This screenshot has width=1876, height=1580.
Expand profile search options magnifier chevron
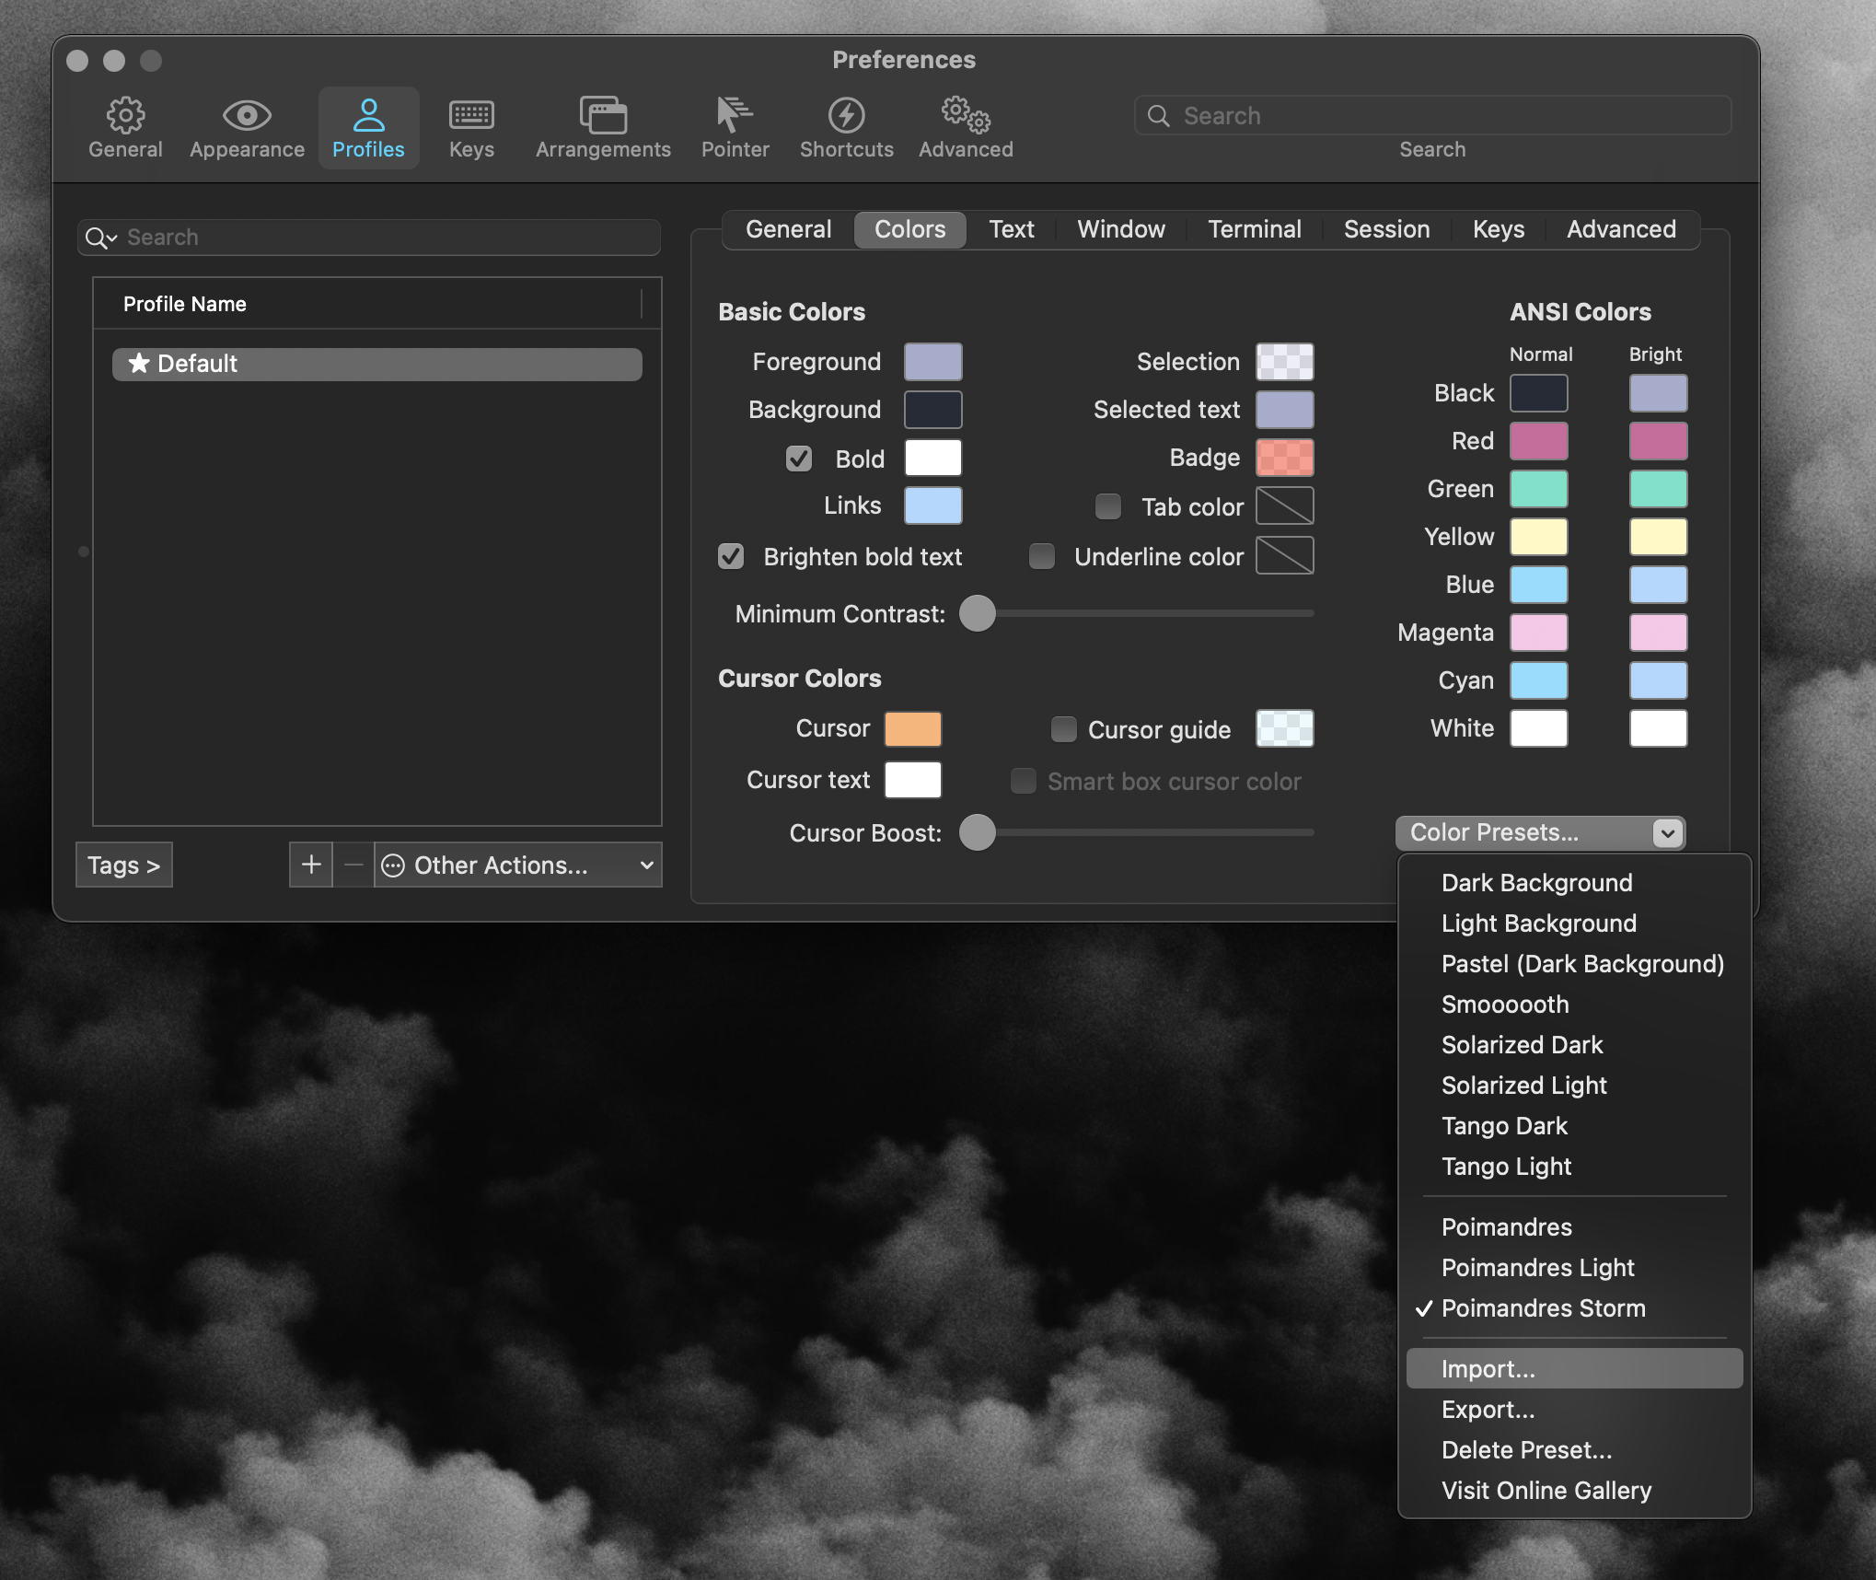point(100,238)
